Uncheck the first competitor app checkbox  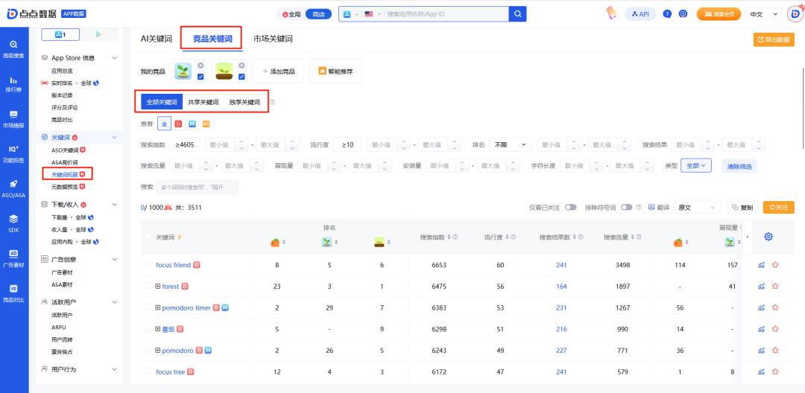click(201, 77)
